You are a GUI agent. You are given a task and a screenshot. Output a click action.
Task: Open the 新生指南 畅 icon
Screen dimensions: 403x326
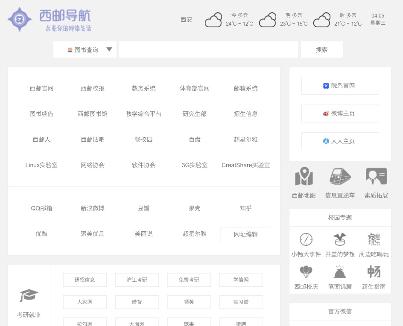[374, 272]
